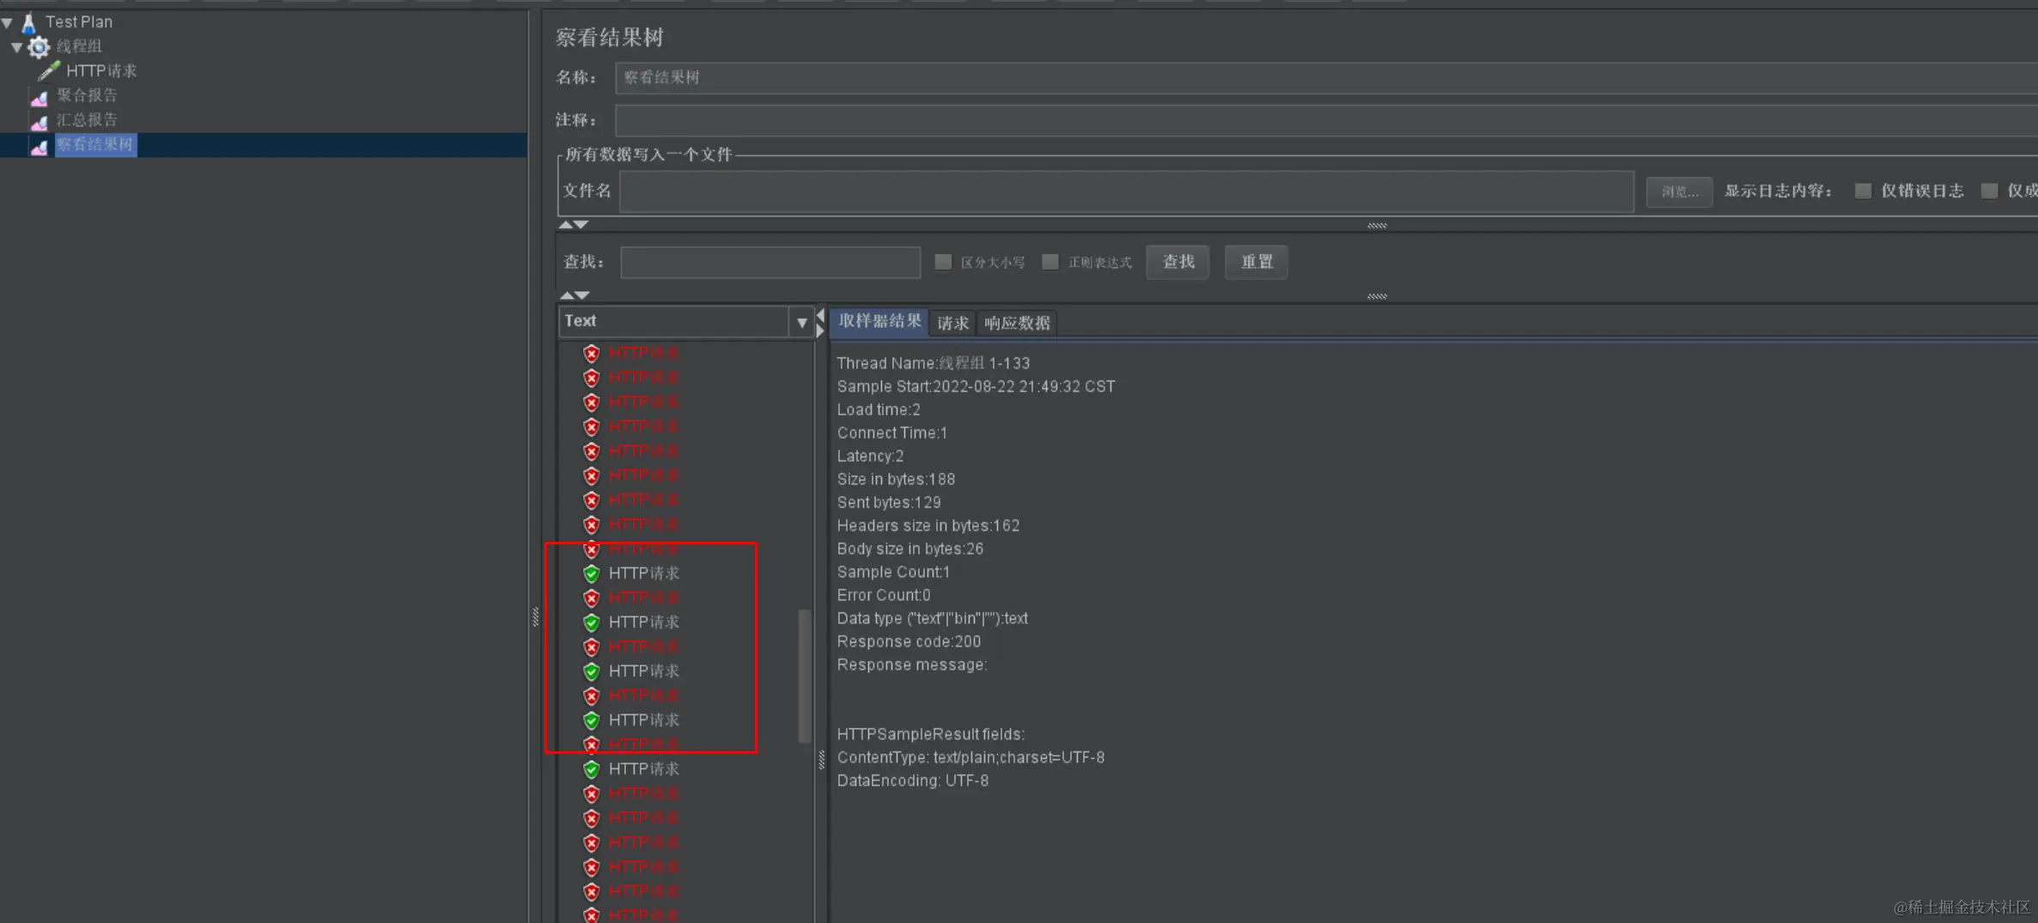
Task: Click the results list vertical scrollbar
Action: click(805, 676)
